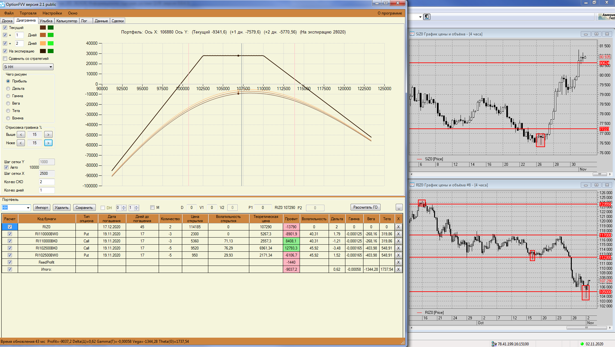Enable Сравнить со стратегией checkbox
The width and height of the screenshot is (615, 347).
point(5,59)
